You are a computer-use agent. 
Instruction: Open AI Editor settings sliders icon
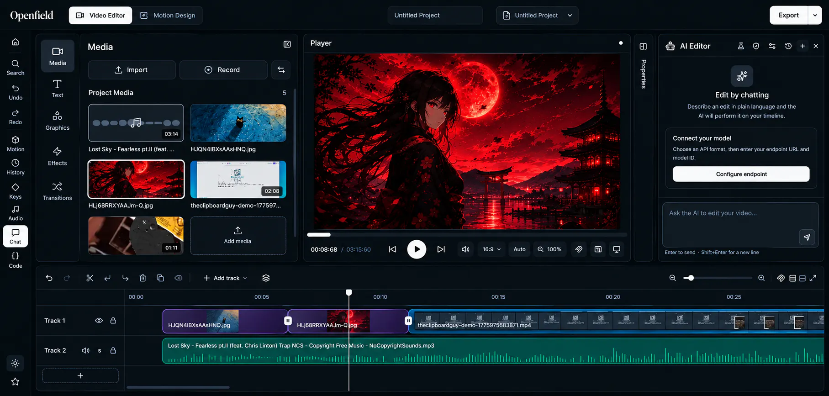coord(772,46)
